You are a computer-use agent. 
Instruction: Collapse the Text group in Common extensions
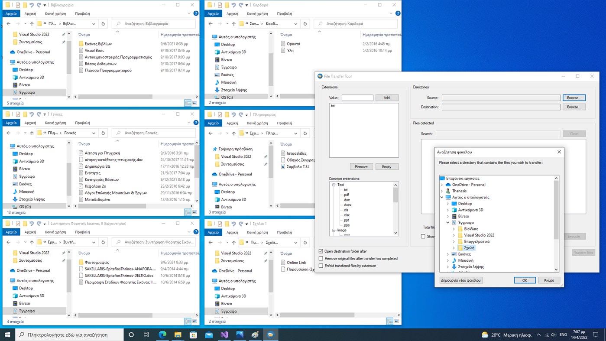point(334,185)
